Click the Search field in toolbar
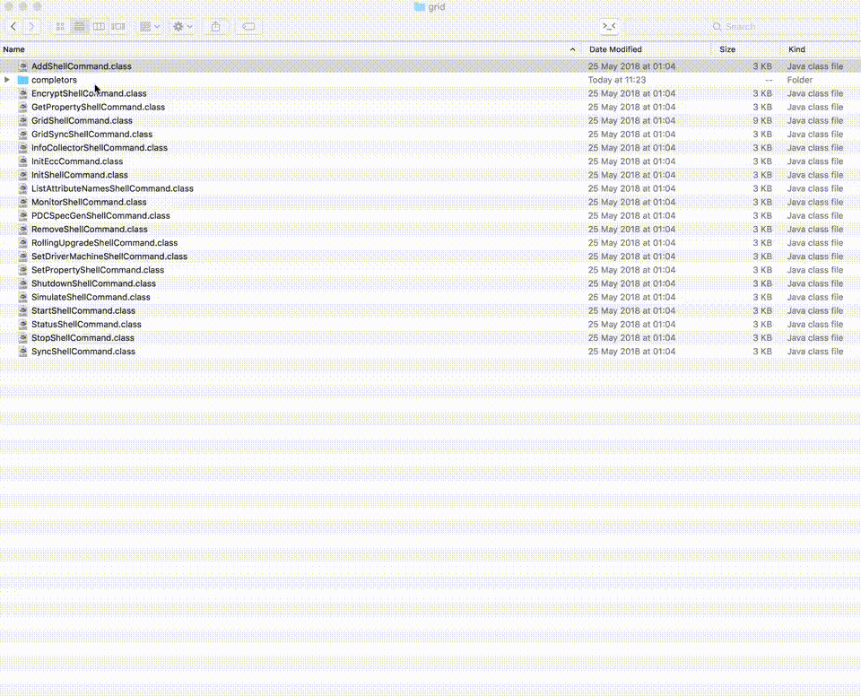 (771, 27)
